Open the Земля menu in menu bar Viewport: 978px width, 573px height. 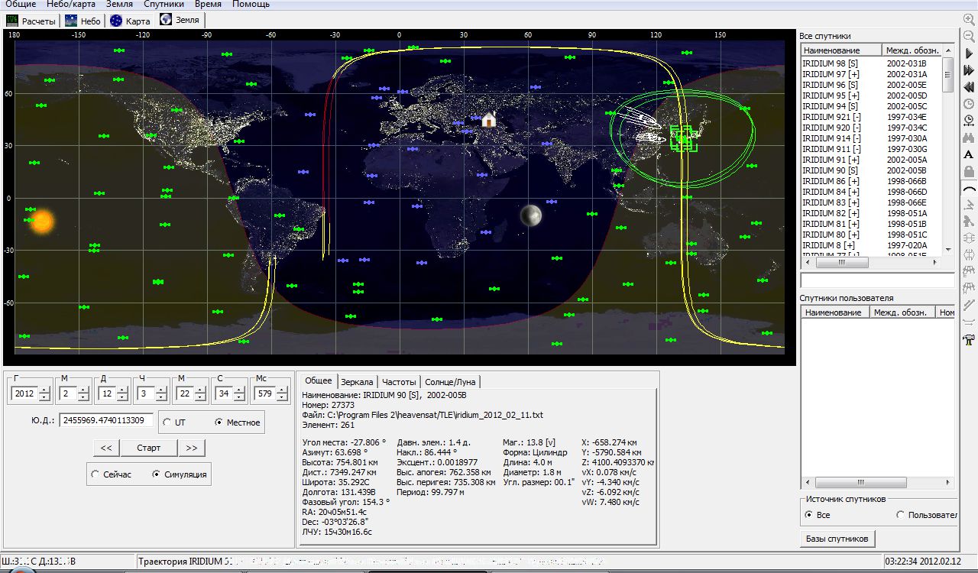119,5
